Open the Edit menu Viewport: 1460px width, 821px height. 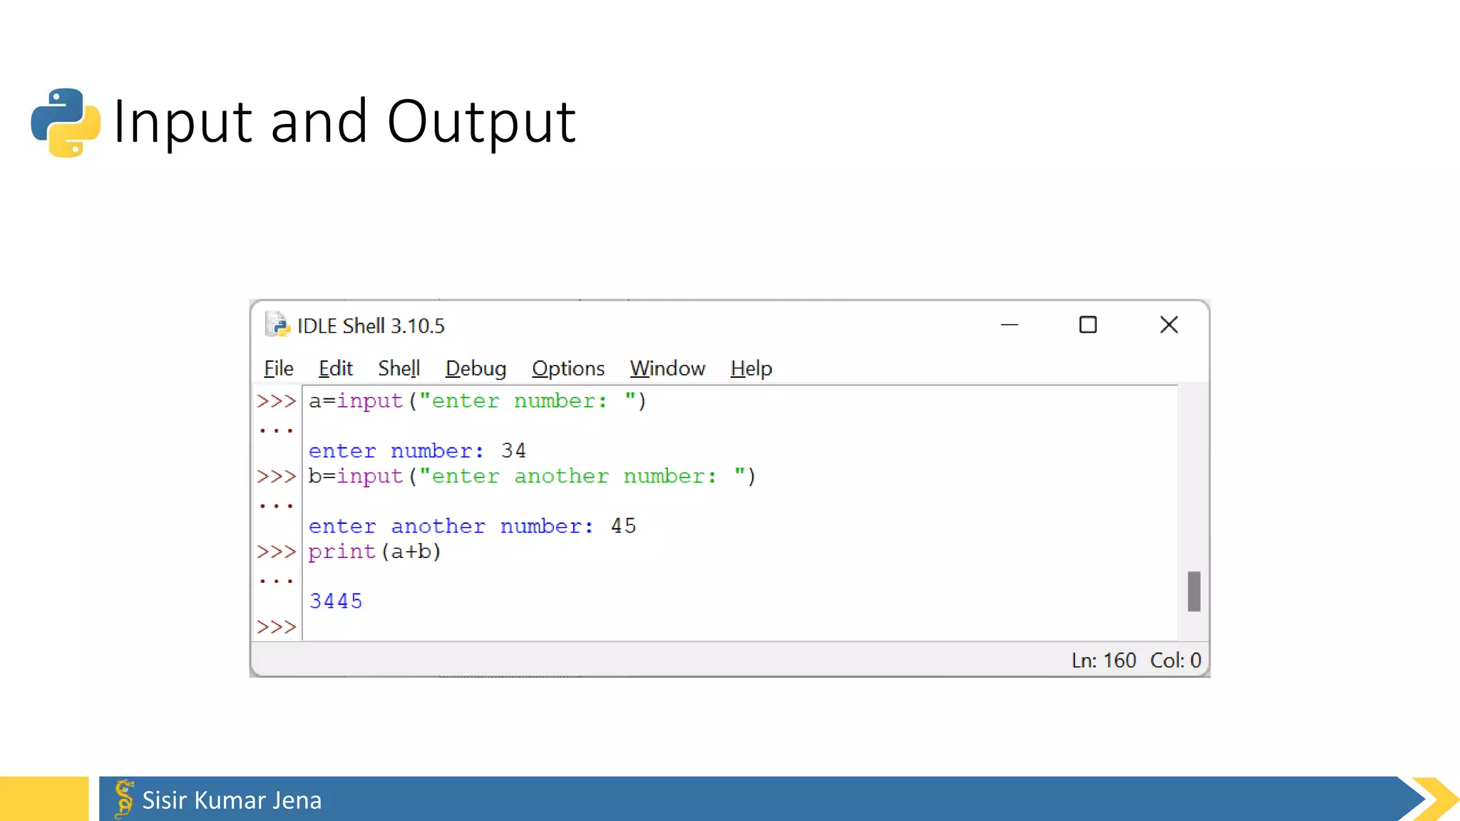(335, 368)
